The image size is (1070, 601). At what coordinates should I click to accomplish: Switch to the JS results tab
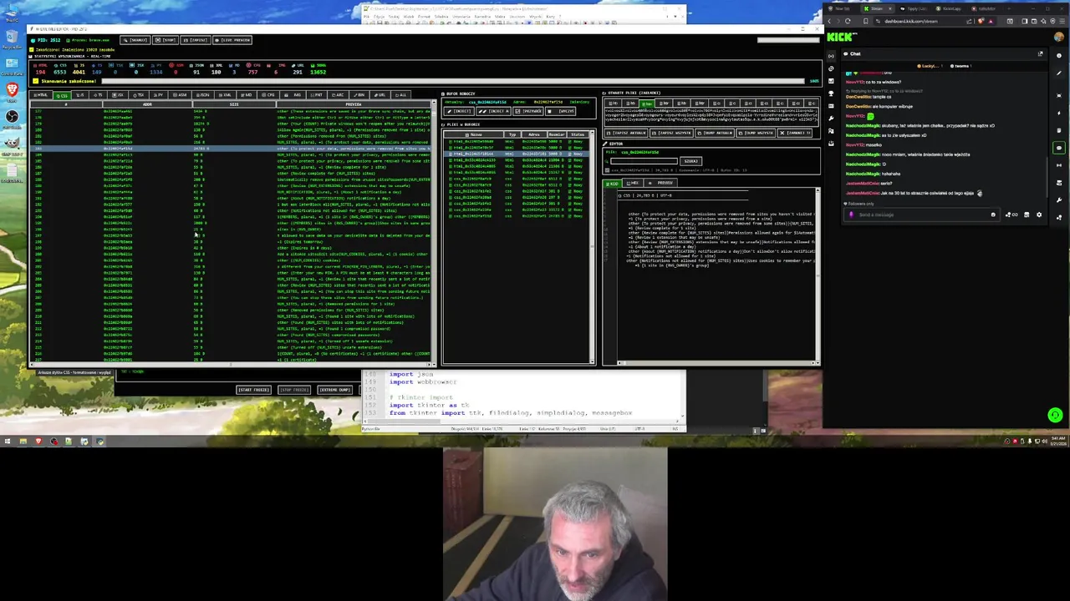click(x=80, y=95)
